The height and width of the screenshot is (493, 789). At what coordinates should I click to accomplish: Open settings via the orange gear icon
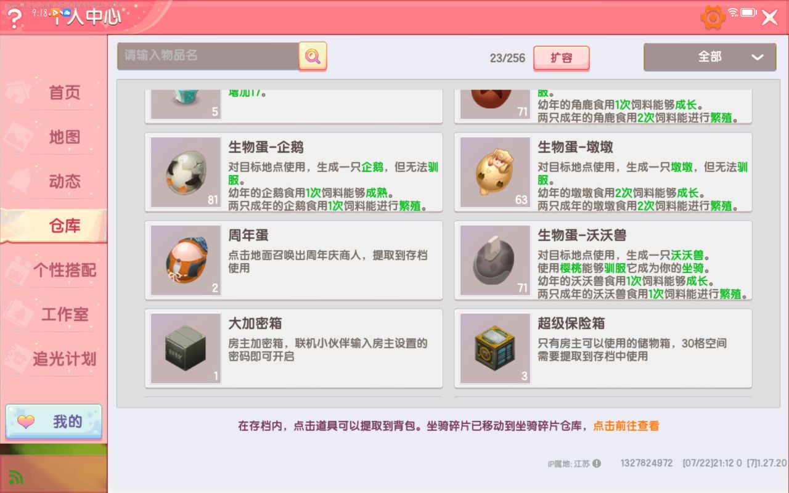tap(713, 17)
